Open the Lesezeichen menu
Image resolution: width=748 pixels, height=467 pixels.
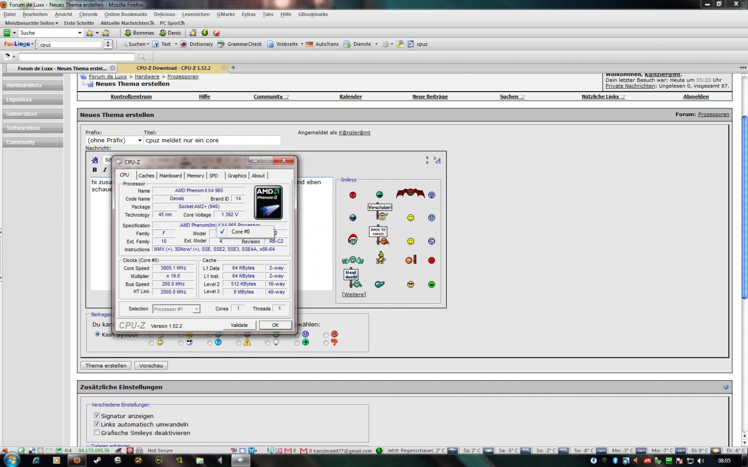[x=196, y=14]
